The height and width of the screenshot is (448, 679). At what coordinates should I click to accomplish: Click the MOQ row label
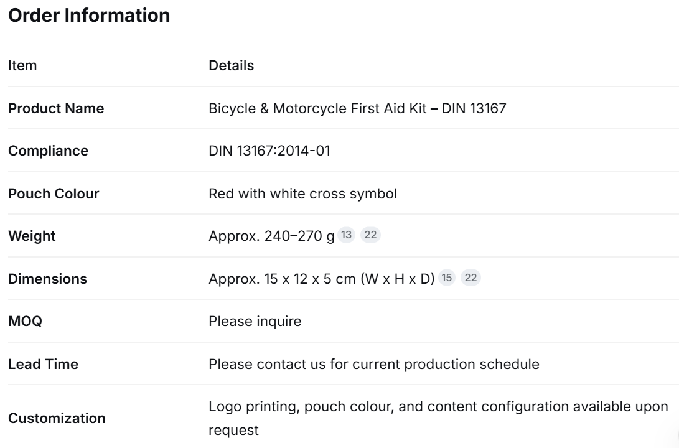tap(25, 321)
